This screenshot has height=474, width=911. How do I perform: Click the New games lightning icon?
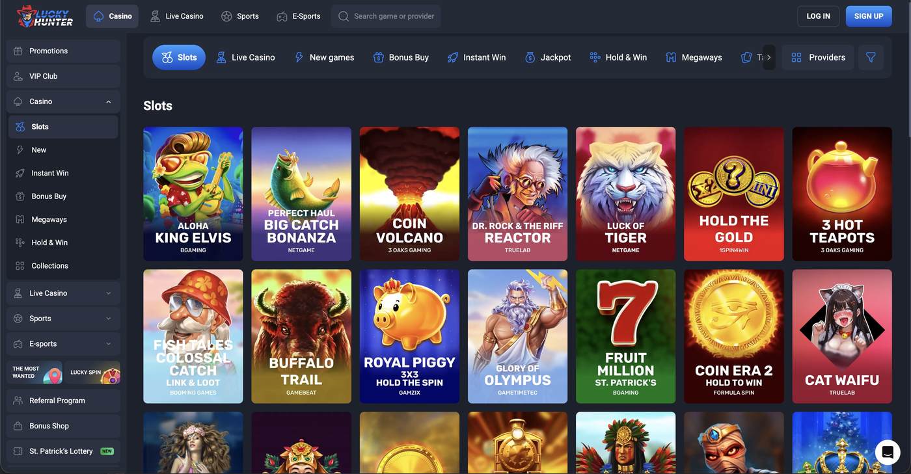(299, 57)
